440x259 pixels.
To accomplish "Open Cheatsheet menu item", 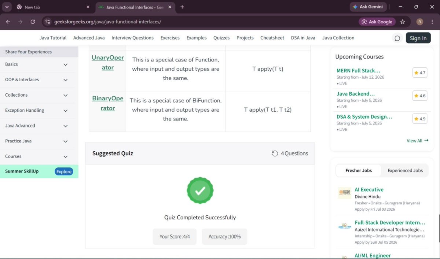I will pyautogui.click(x=272, y=38).
